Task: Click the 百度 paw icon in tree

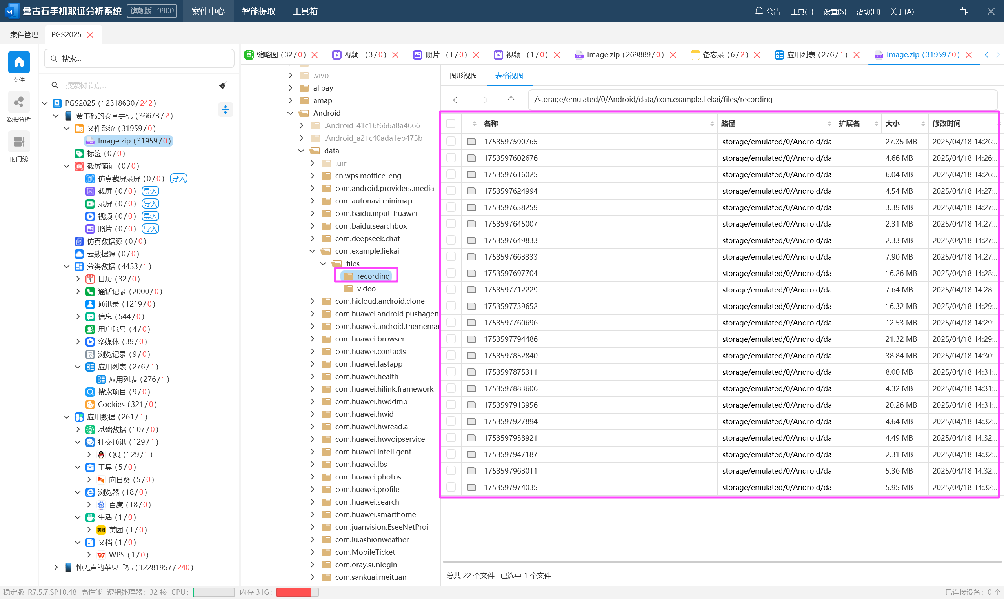Action: 101,505
